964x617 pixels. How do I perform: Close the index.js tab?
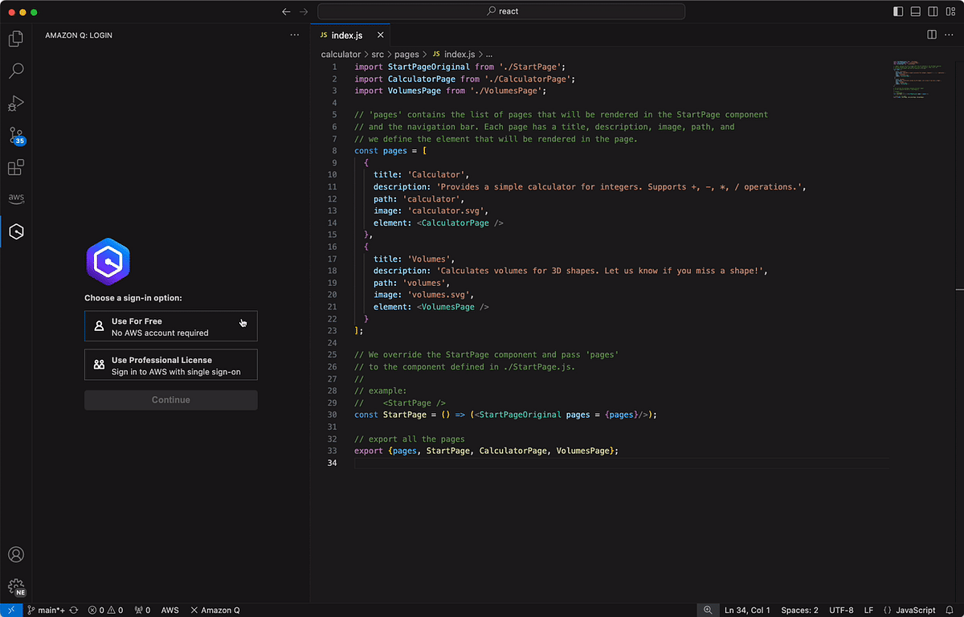tap(381, 35)
